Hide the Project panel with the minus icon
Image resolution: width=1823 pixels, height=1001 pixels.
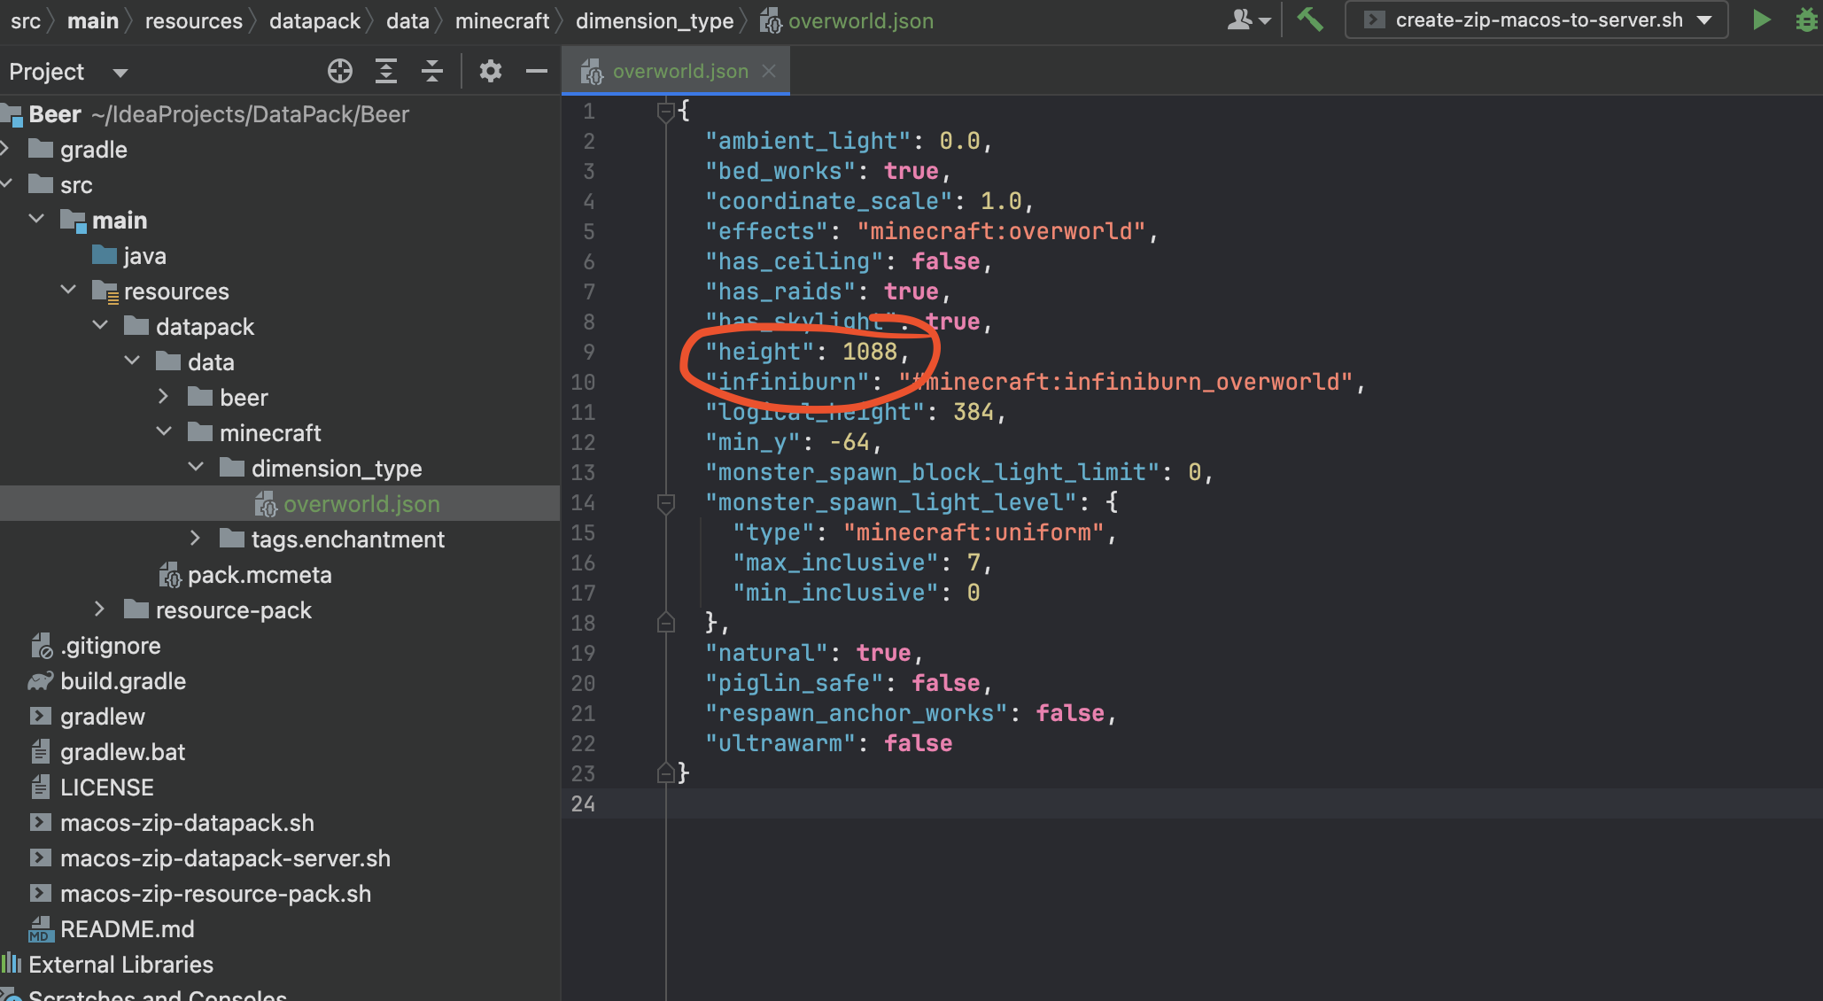click(537, 71)
